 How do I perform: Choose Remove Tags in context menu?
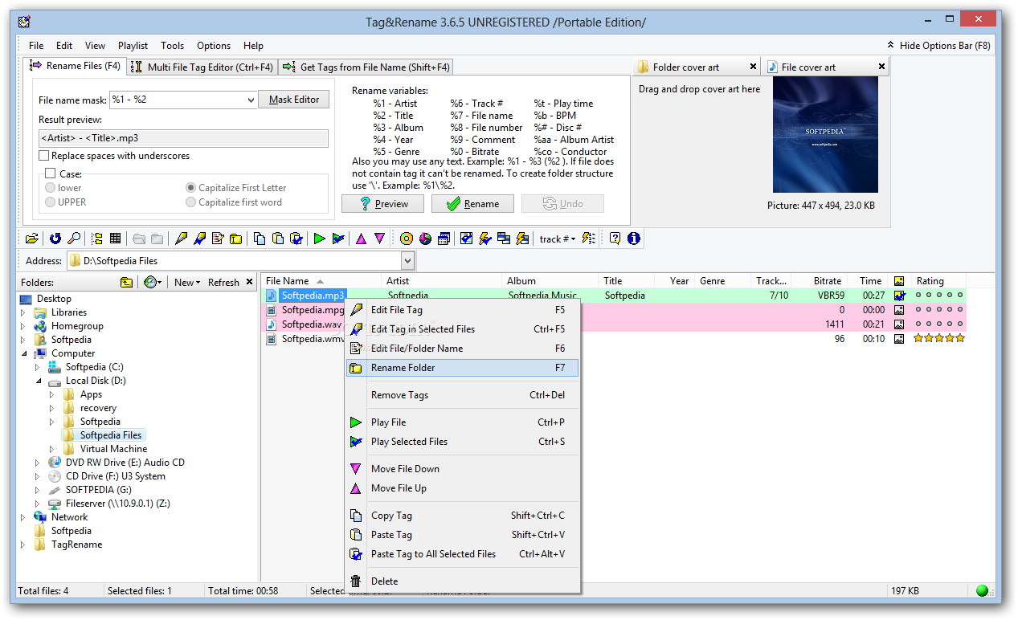point(462,395)
